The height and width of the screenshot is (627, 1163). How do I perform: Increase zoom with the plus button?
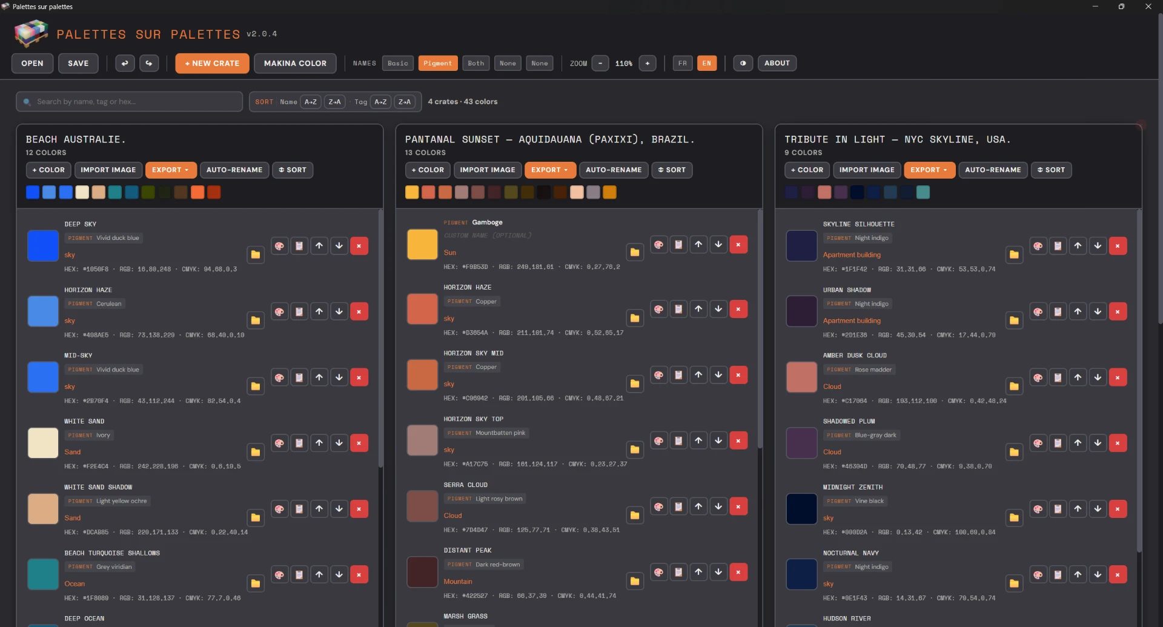tap(648, 63)
